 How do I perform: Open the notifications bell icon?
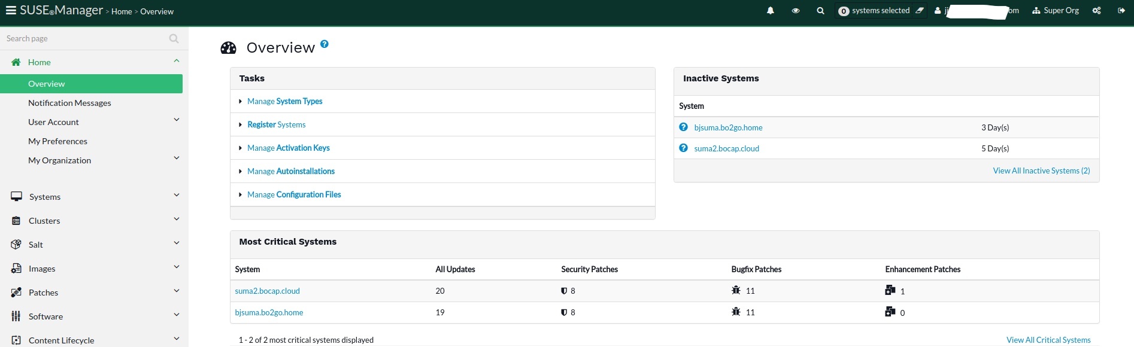(x=771, y=11)
